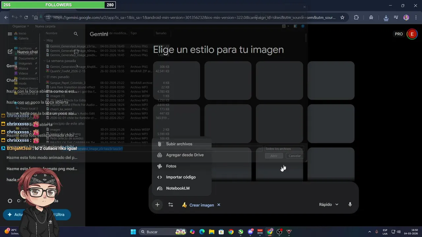Select Importar código menu entry
The image size is (422, 237).
pyautogui.click(x=182, y=177)
